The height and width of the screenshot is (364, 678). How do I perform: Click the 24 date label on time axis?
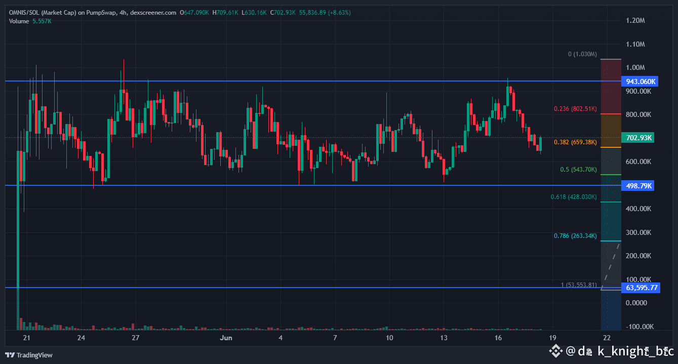point(81,338)
